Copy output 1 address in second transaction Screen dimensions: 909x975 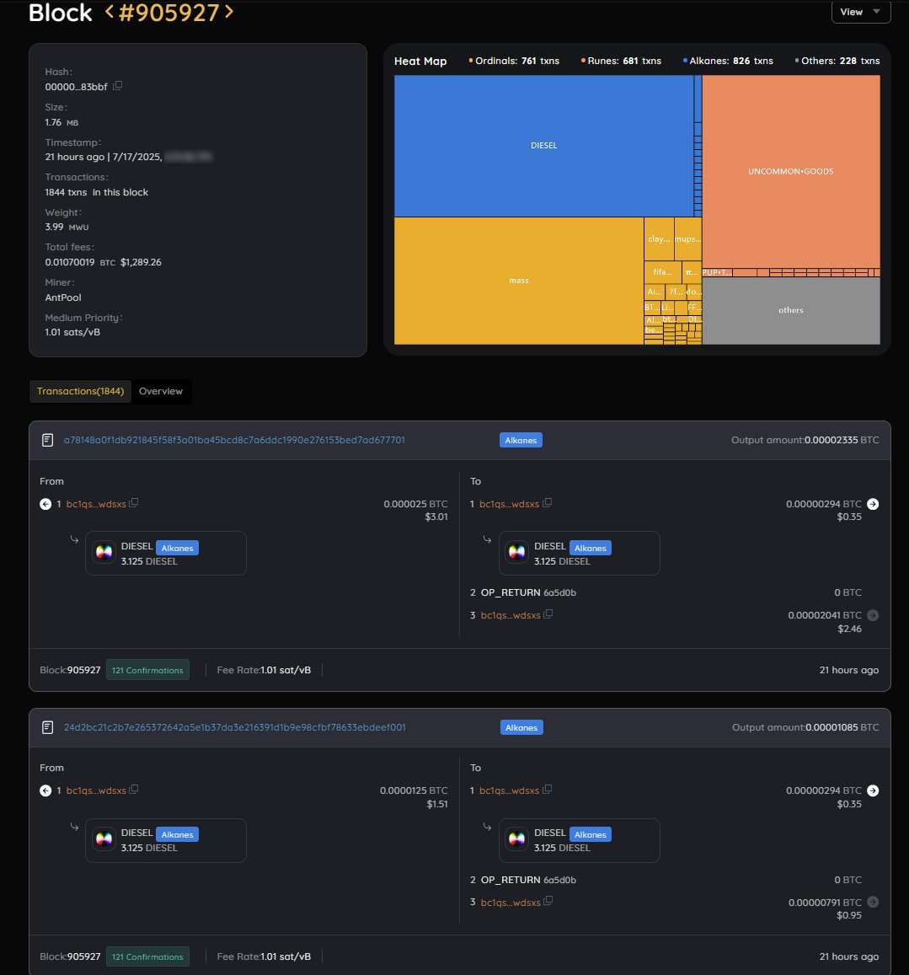pyautogui.click(x=547, y=790)
